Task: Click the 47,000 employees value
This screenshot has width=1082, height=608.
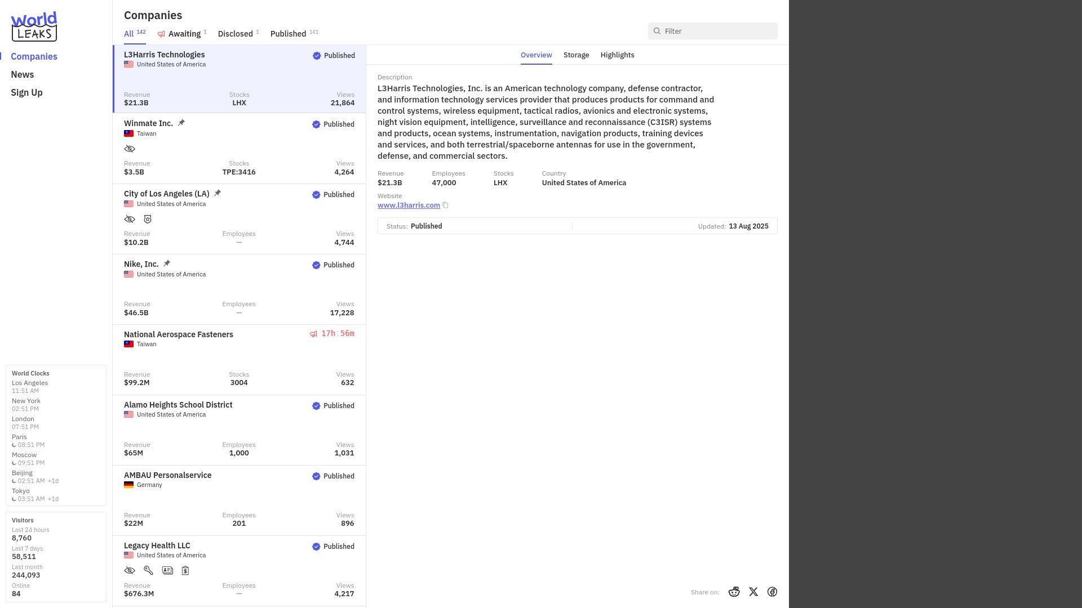Action: (x=444, y=183)
